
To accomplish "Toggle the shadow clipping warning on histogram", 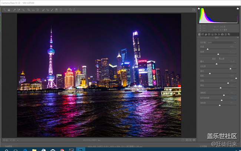I will (199, 8).
